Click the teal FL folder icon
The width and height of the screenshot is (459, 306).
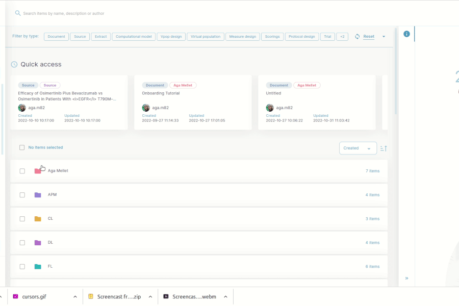pyautogui.click(x=38, y=267)
